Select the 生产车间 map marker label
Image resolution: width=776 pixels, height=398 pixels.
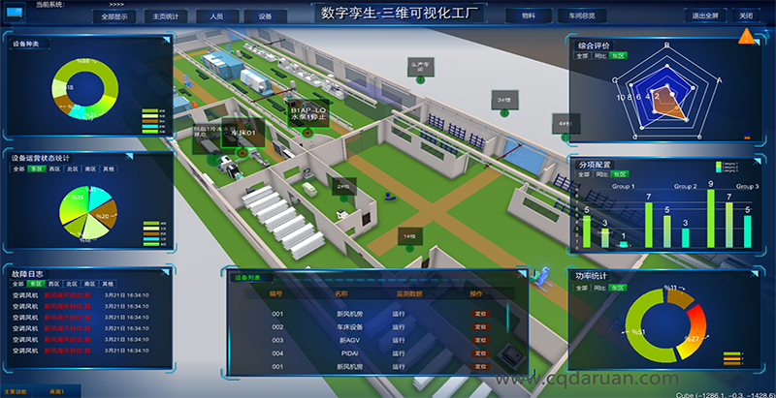click(419, 66)
